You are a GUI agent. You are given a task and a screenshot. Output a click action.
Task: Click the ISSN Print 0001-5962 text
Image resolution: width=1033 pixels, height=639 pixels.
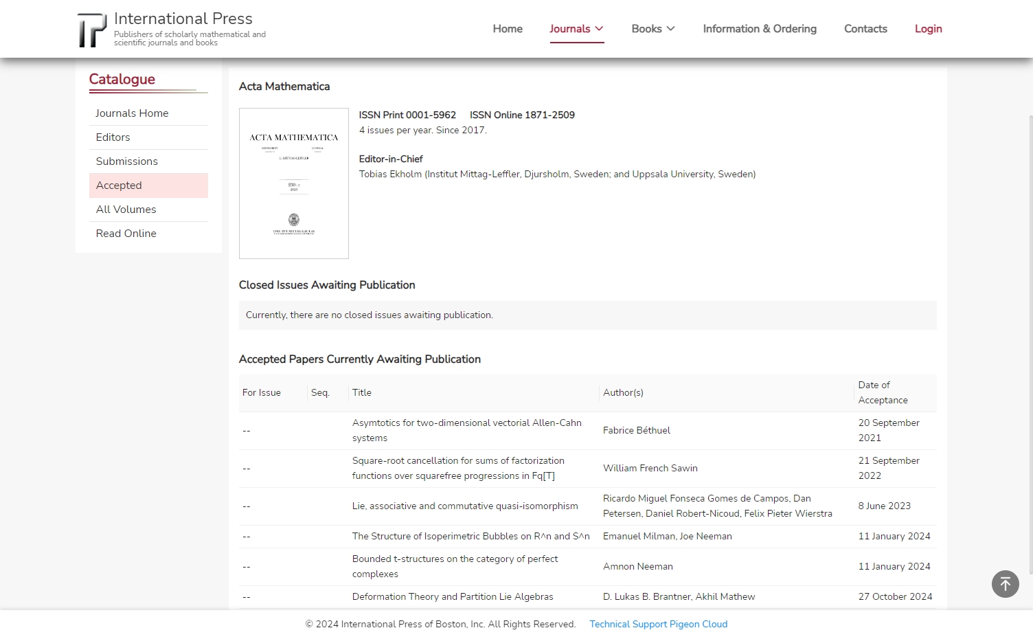pyautogui.click(x=407, y=115)
